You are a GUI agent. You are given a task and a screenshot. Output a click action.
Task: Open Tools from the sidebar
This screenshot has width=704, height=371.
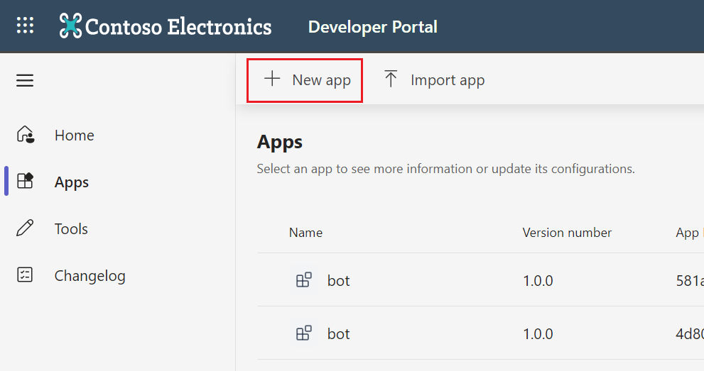tap(71, 229)
